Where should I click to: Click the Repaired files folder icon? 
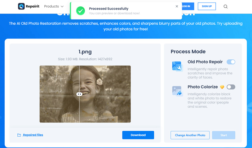click(19, 135)
